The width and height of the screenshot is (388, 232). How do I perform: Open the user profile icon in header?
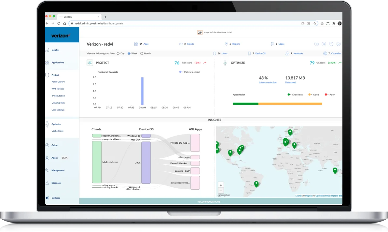[x=339, y=44]
